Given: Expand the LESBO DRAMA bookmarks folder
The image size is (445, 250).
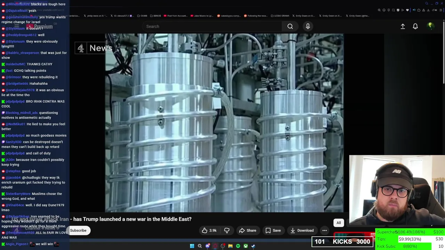Looking at the screenshot, I should click(280, 16).
